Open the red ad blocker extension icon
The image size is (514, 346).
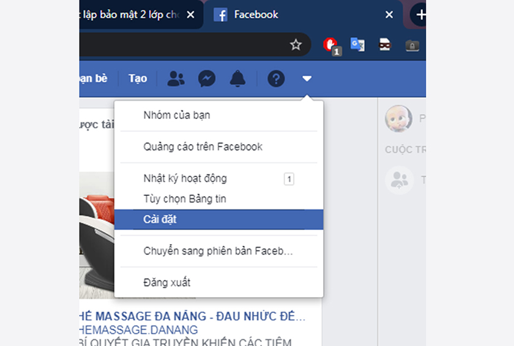(x=331, y=45)
